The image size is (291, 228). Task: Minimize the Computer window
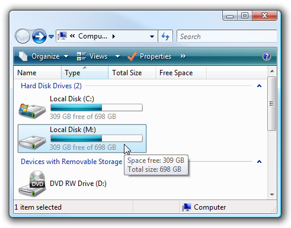coord(230,16)
